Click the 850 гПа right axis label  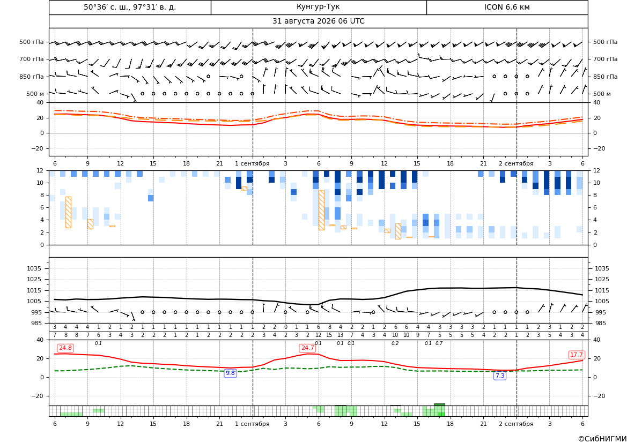605,77
